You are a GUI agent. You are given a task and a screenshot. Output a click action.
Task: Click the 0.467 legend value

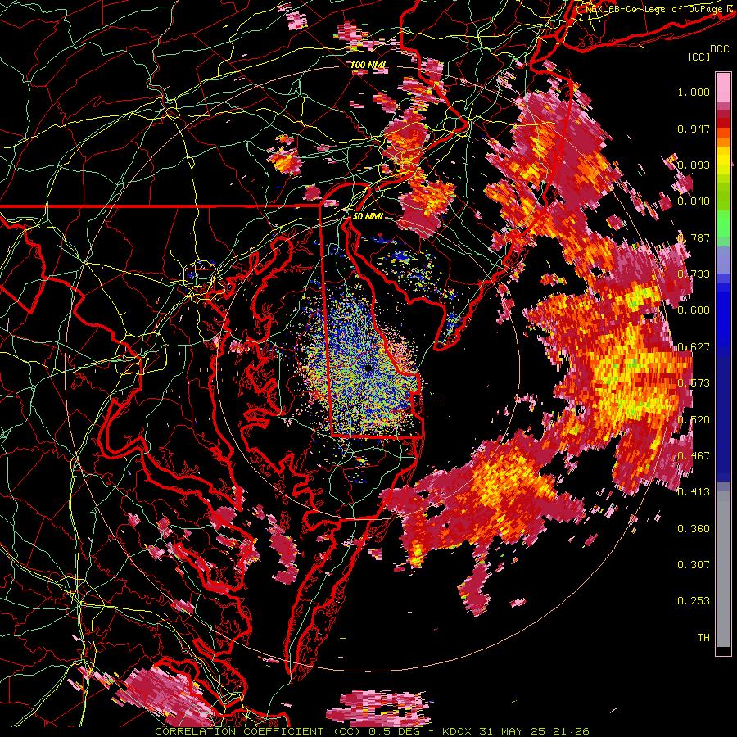point(694,456)
